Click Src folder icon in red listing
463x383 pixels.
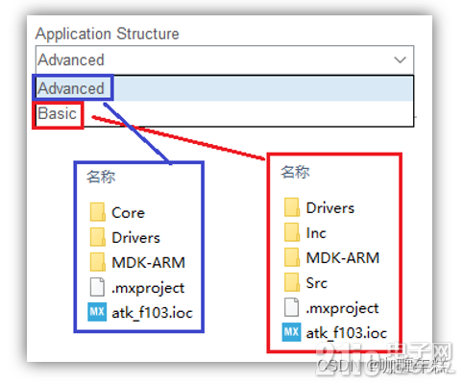pyautogui.click(x=292, y=282)
